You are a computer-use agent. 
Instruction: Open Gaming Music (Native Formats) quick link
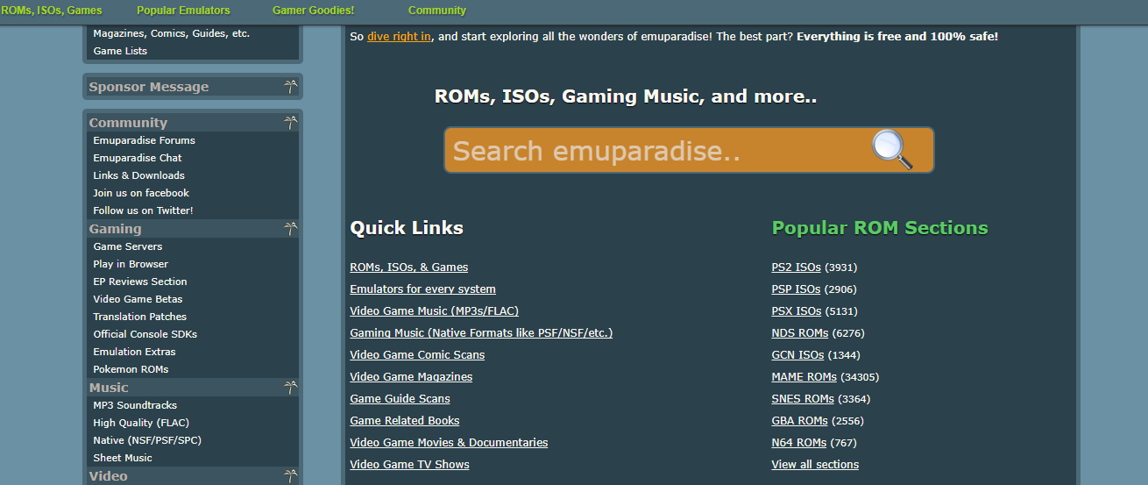pyautogui.click(x=481, y=333)
